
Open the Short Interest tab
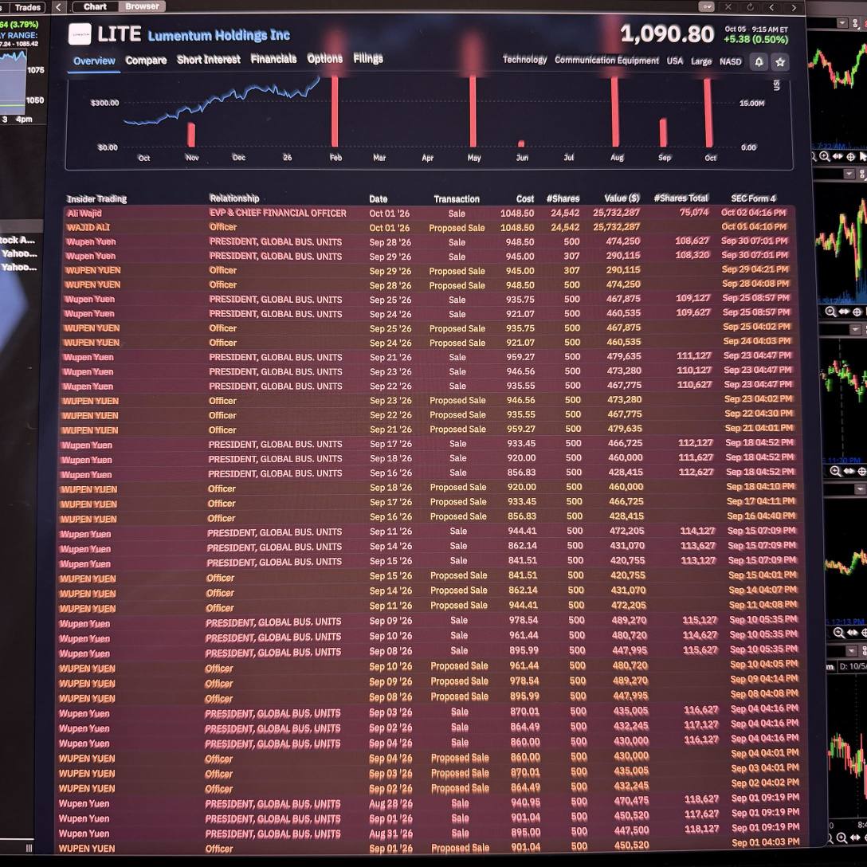pyautogui.click(x=209, y=59)
